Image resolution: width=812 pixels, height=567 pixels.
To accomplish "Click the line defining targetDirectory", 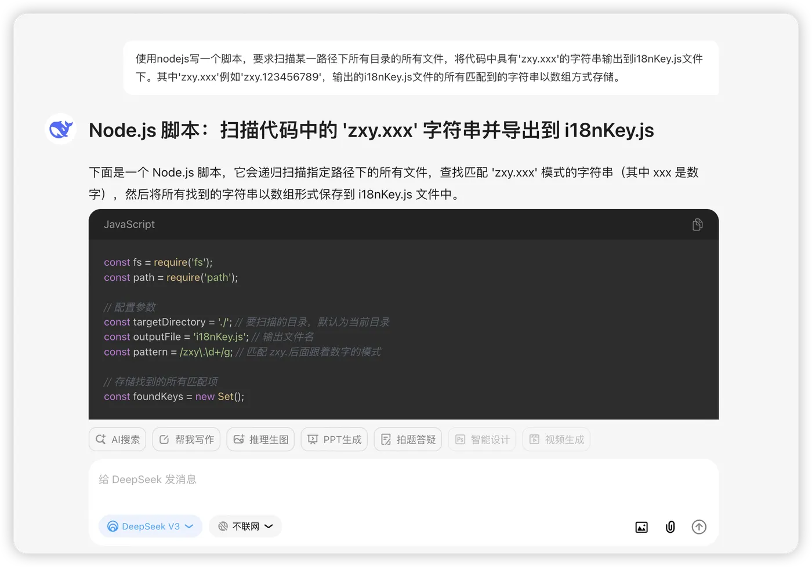I will tap(246, 322).
